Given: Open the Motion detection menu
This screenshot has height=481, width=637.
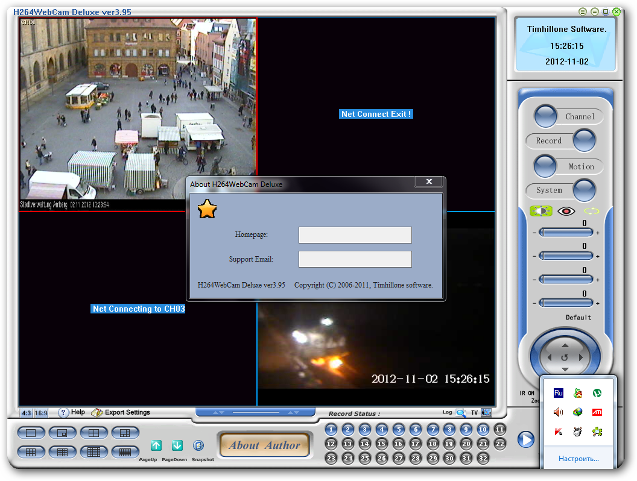Looking at the screenshot, I should pos(546,166).
